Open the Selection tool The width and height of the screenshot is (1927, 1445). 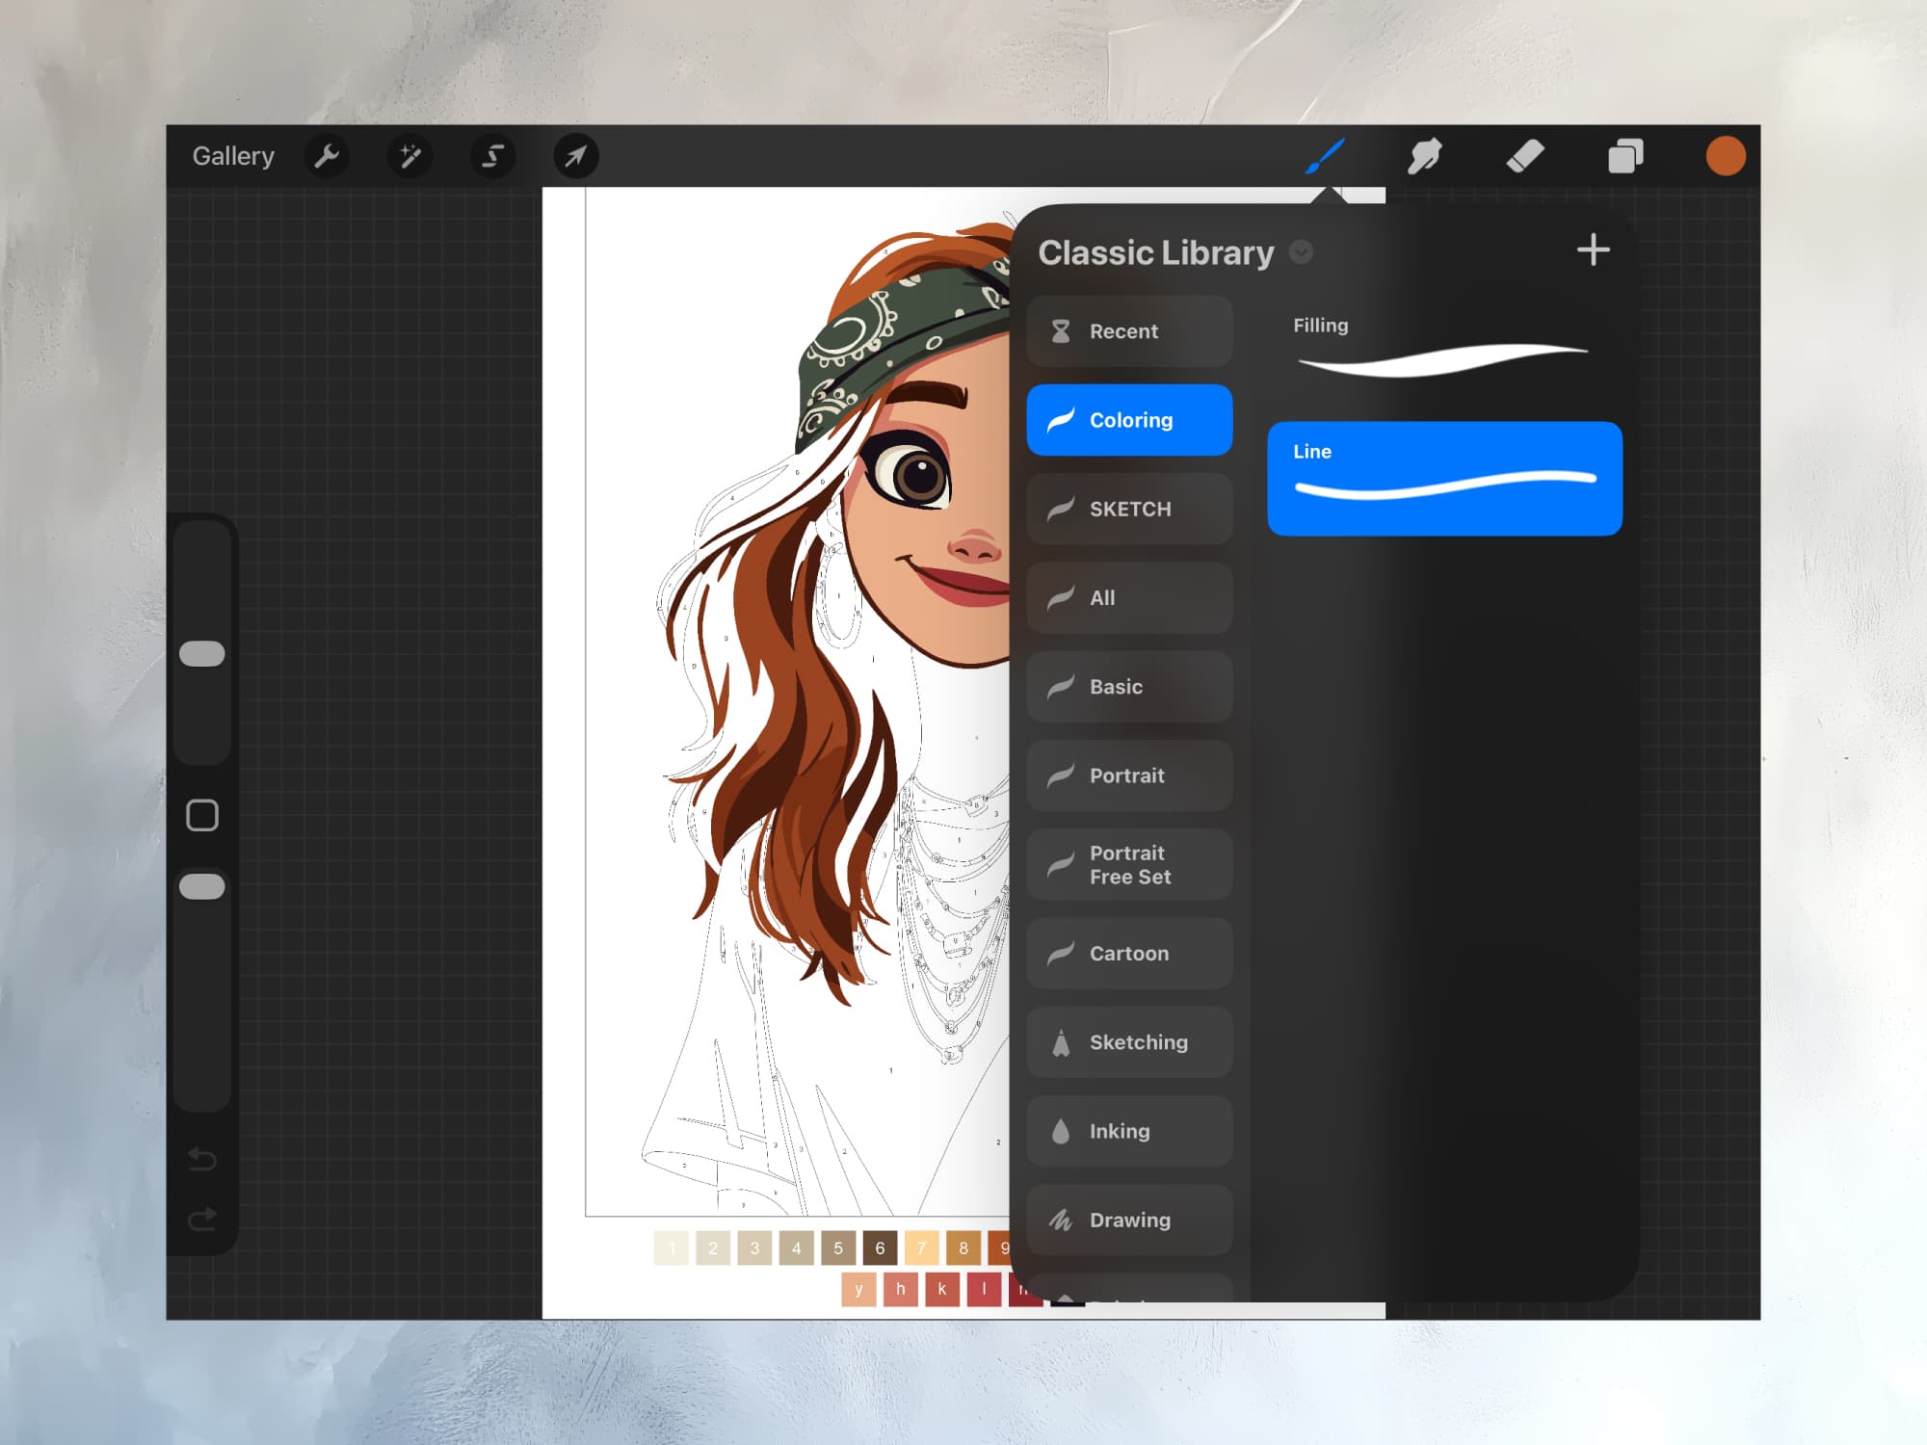coord(491,156)
